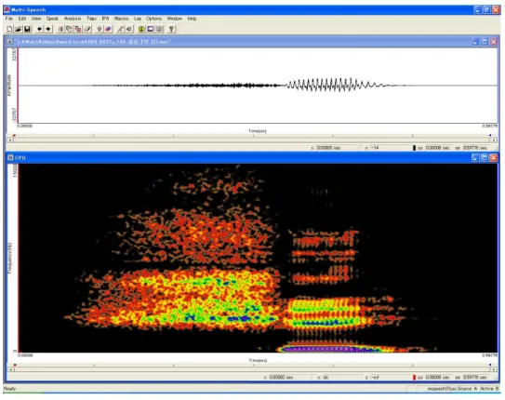Click the 'B' SPG window icon

pyautogui.click(x=10, y=157)
